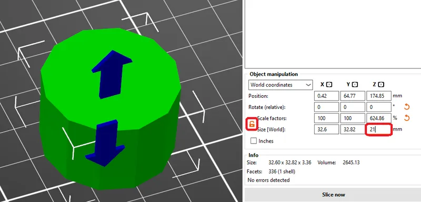
Task: Click the blue downward arrow gizmo
Action: click(x=105, y=143)
